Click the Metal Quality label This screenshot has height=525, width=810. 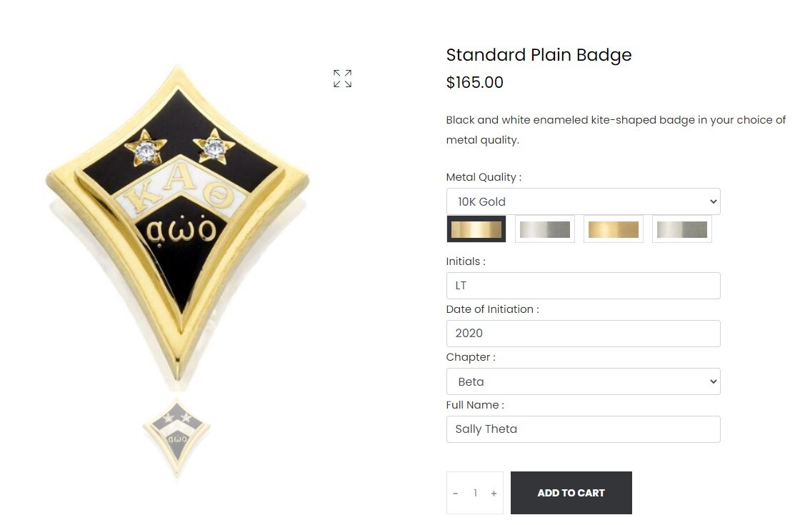(x=484, y=177)
